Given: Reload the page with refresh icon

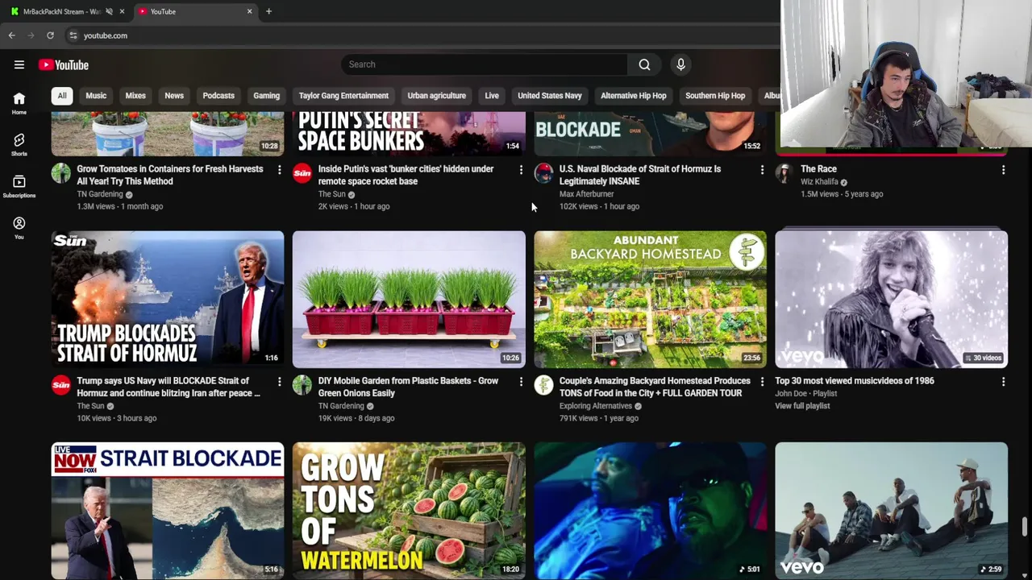Looking at the screenshot, I should (x=50, y=35).
